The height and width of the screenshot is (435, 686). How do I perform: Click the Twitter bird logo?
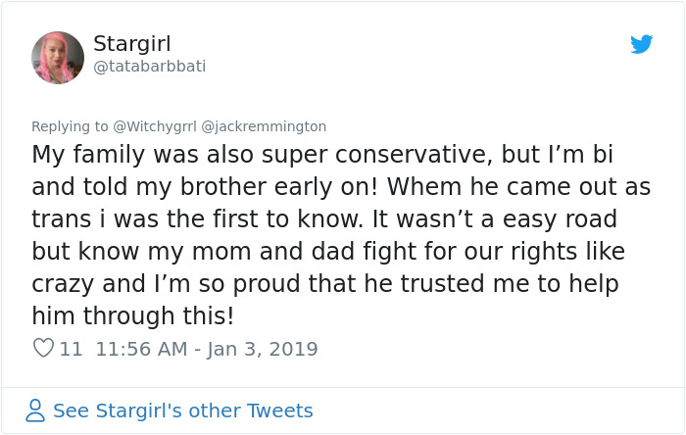641,44
